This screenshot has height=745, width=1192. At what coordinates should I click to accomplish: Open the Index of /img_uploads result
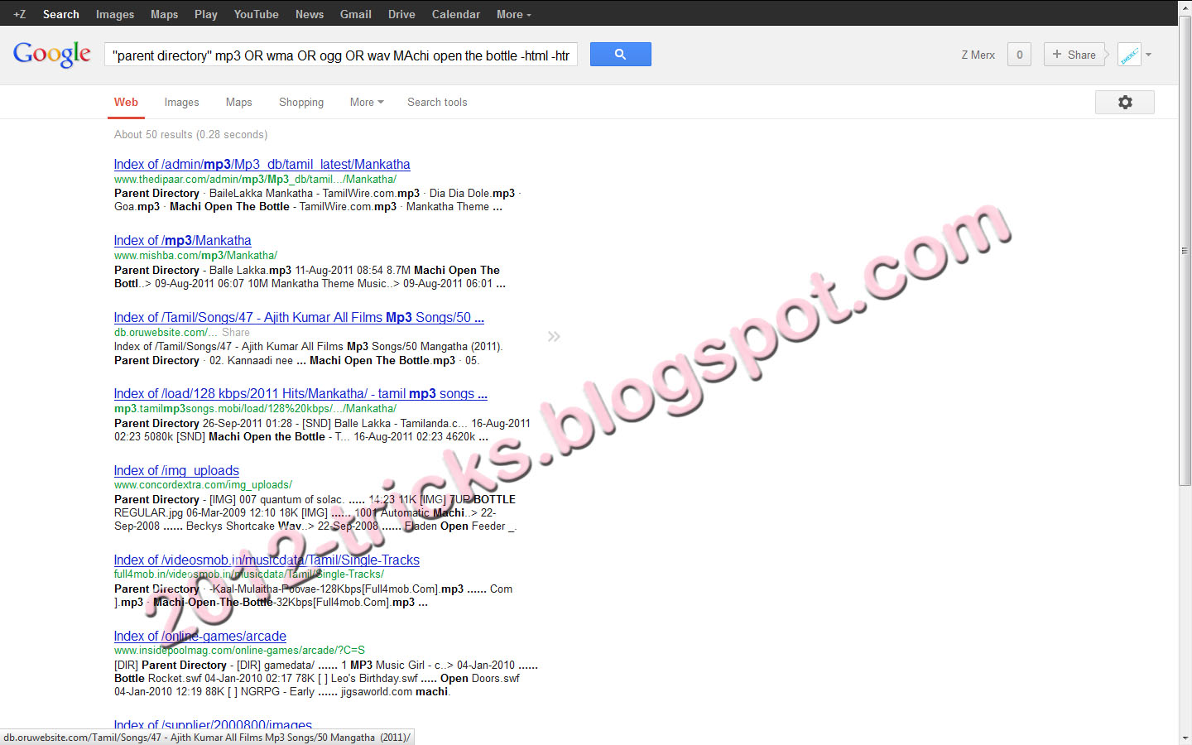tap(176, 470)
